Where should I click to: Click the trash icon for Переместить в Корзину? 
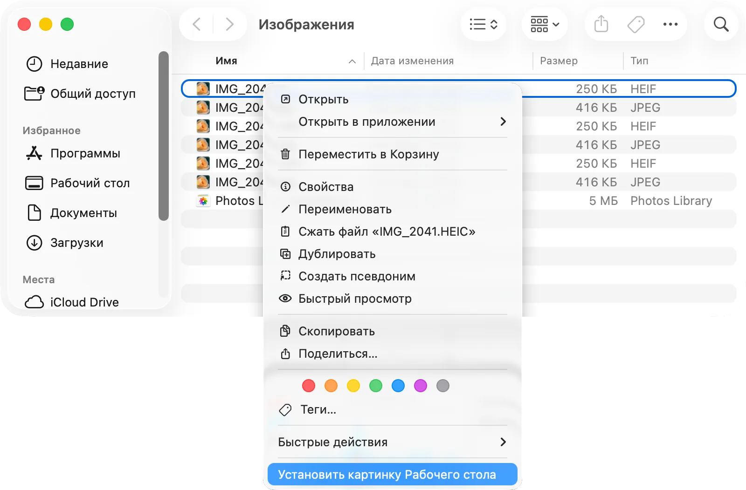pyautogui.click(x=285, y=154)
